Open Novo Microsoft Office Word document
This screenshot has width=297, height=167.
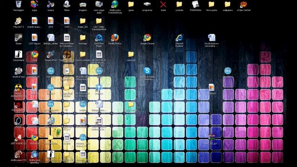tap(83, 71)
